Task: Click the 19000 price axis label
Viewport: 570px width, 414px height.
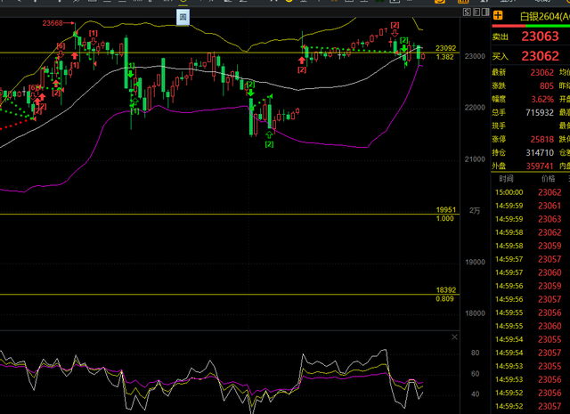Action: tap(475, 262)
